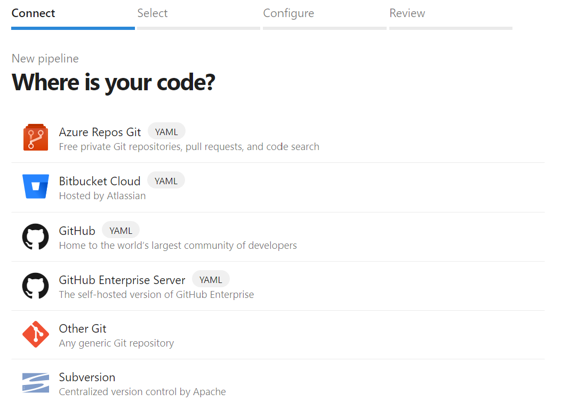The image size is (561, 409).
Task: Click the YAML badge beside Bitbucket Cloud
Action: pyautogui.click(x=166, y=181)
